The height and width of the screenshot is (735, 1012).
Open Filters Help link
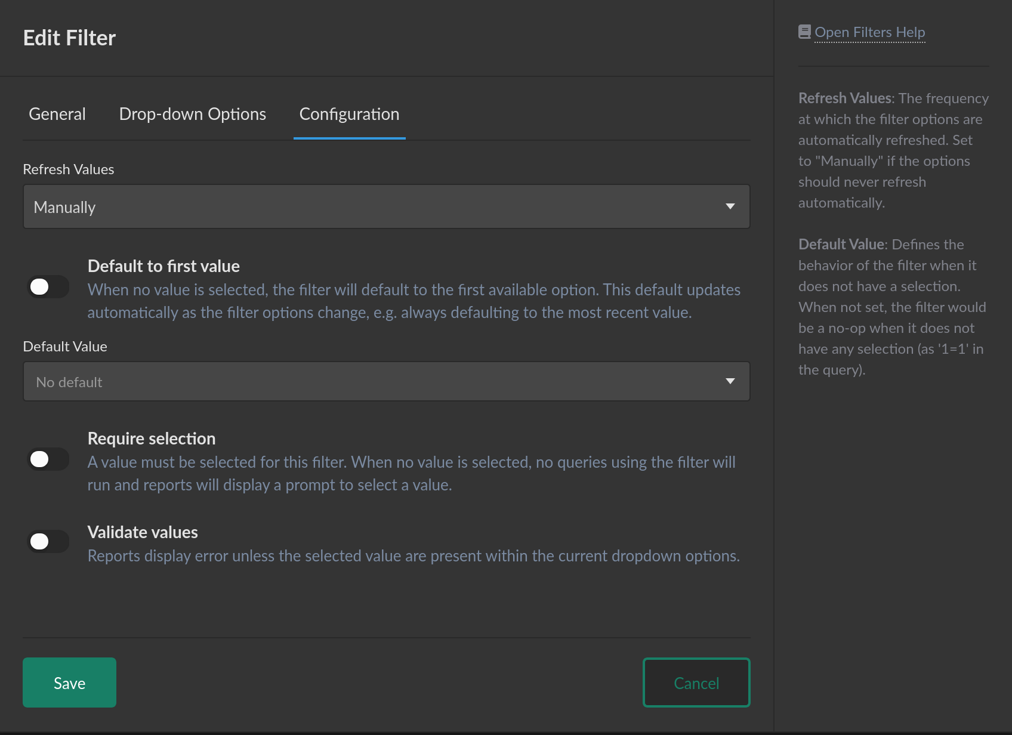coord(869,32)
